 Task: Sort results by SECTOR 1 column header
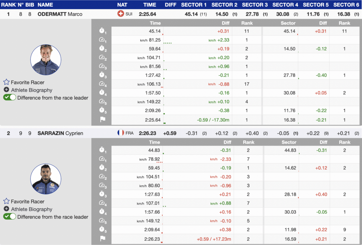[194, 5]
